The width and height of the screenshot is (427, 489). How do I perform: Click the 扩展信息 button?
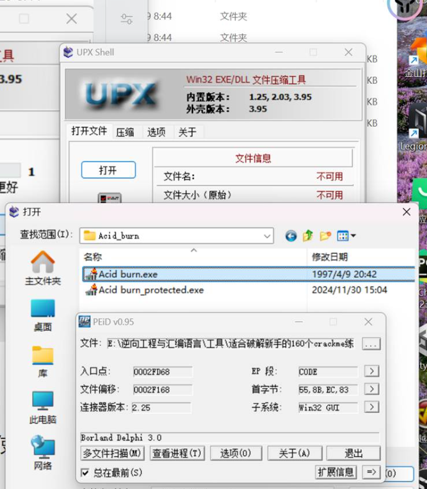(x=336, y=472)
